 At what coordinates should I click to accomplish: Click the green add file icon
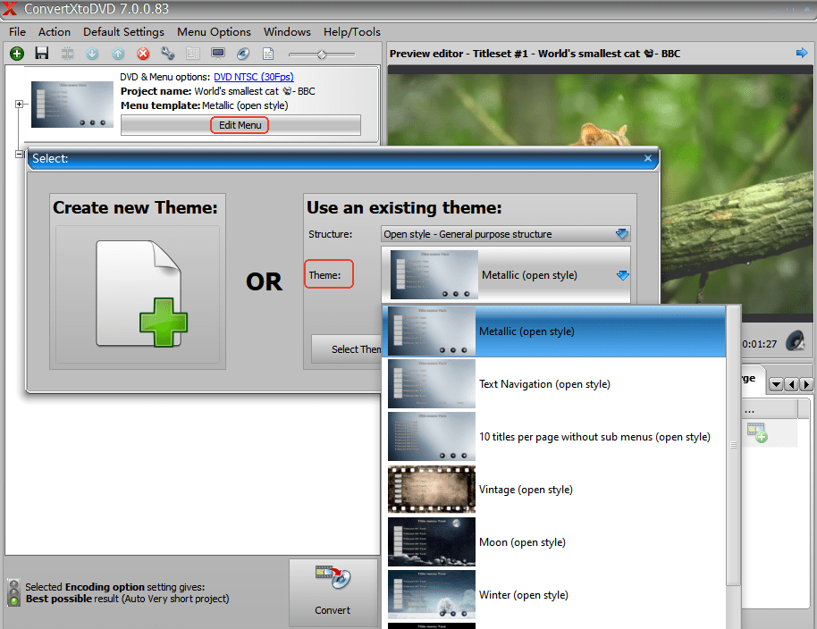tap(17, 55)
